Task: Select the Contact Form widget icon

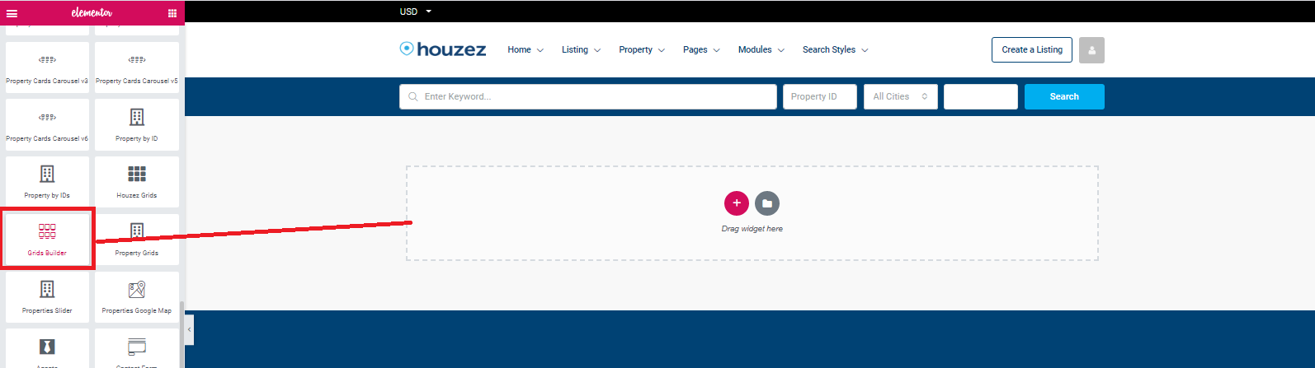Action: point(137,347)
